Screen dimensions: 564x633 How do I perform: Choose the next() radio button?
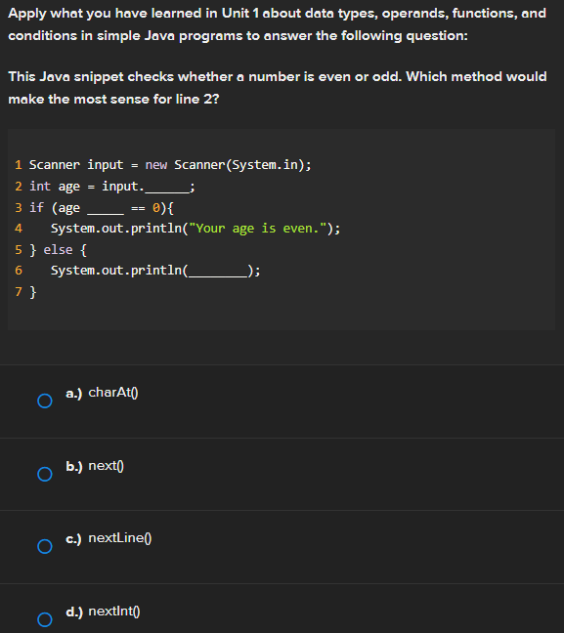click(x=45, y=474)
